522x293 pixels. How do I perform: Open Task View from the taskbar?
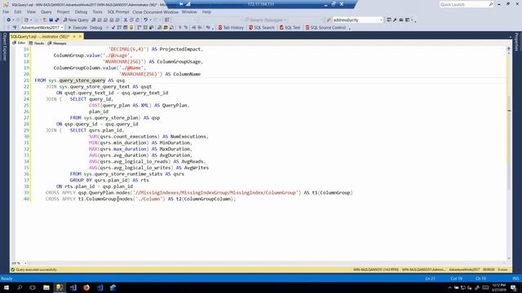point(33,287)
